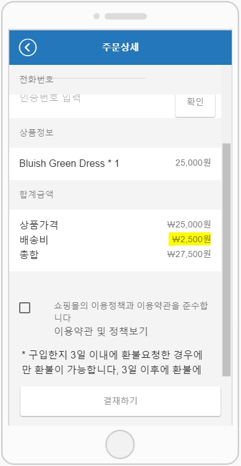Select the Bluish Green Dress * 1 item row

point(115,163)
